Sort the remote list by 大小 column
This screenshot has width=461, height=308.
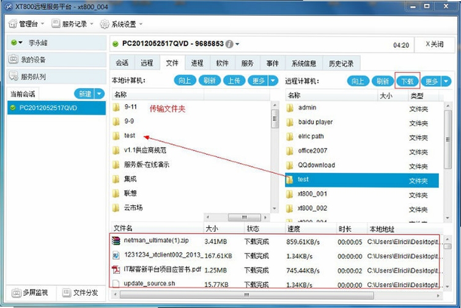393,96
